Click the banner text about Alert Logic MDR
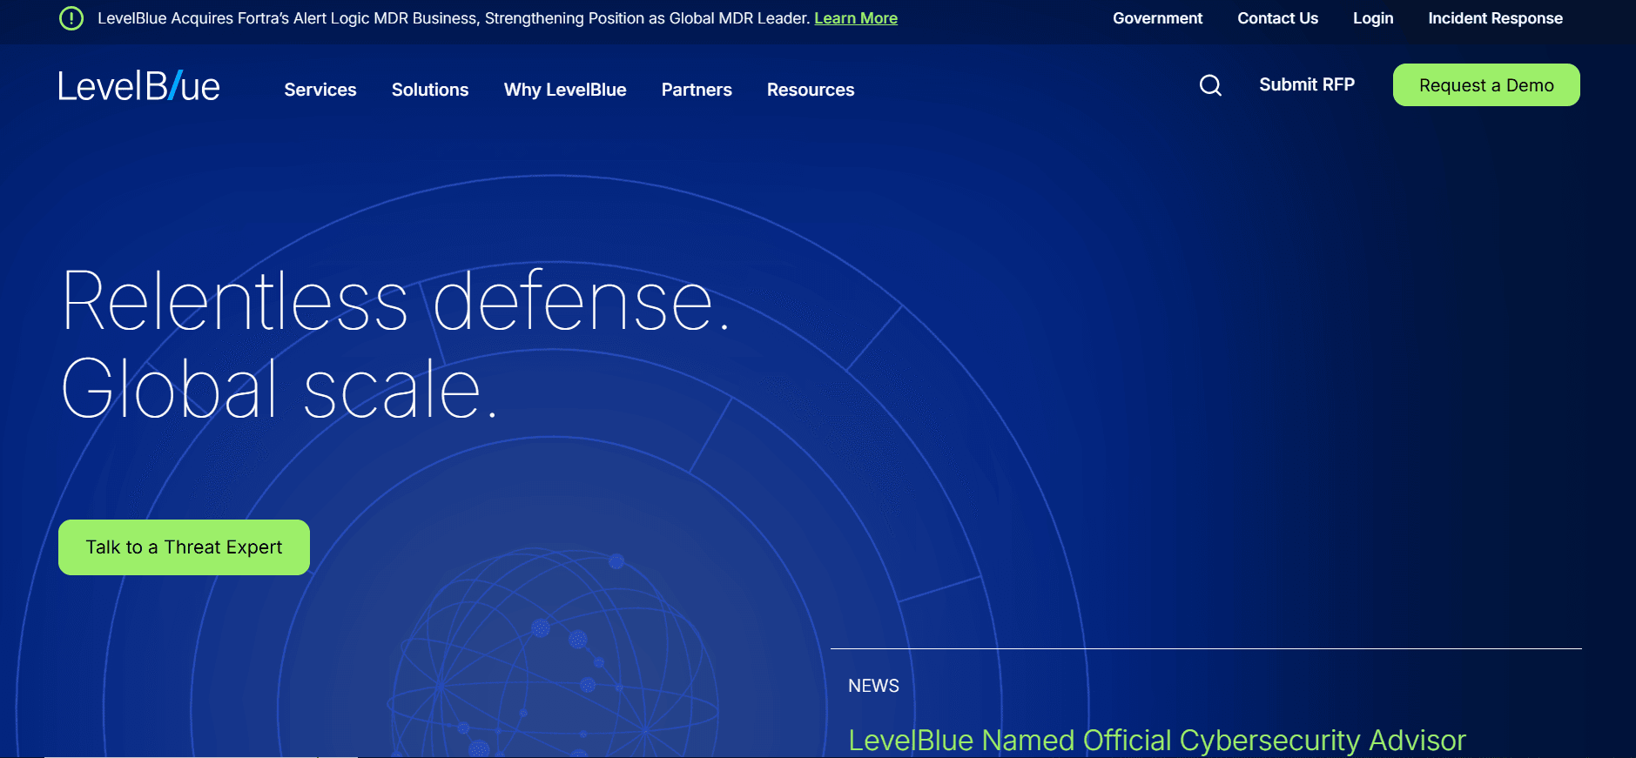Viewport: 1636px width, 758px height. (454, 18)
